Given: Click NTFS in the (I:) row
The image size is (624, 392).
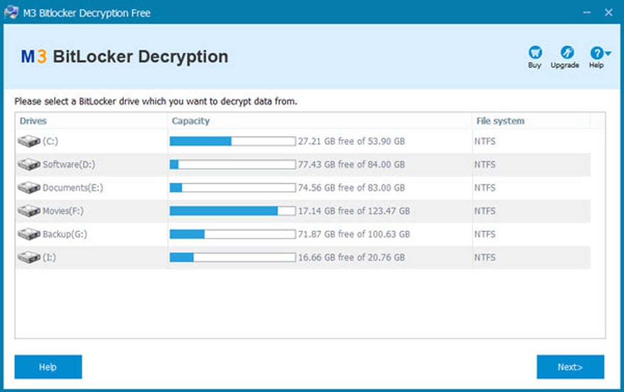Looking at the screenshot, I should pyautogui.click(x=485, y=257).
